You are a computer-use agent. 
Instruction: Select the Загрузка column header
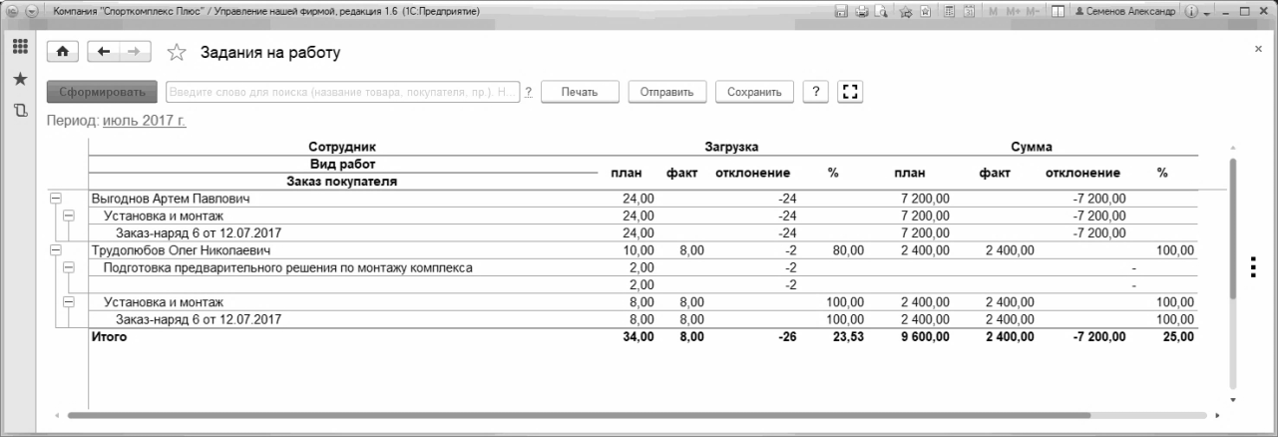pyautogui.click(x=732, y=147)
